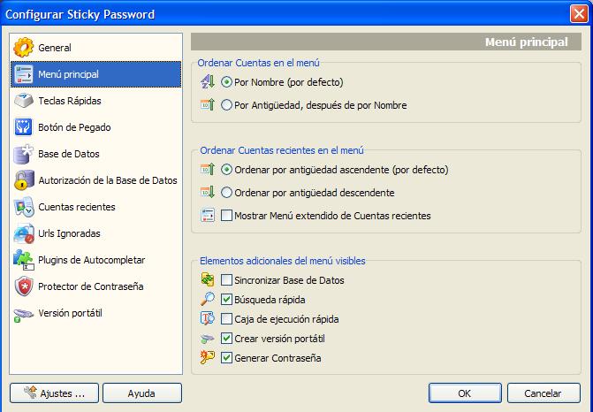Enable Mostrar Menú extendido de Cuentas recientes
The width and height of the screenshot is (593, 412).
click(226, 215)
